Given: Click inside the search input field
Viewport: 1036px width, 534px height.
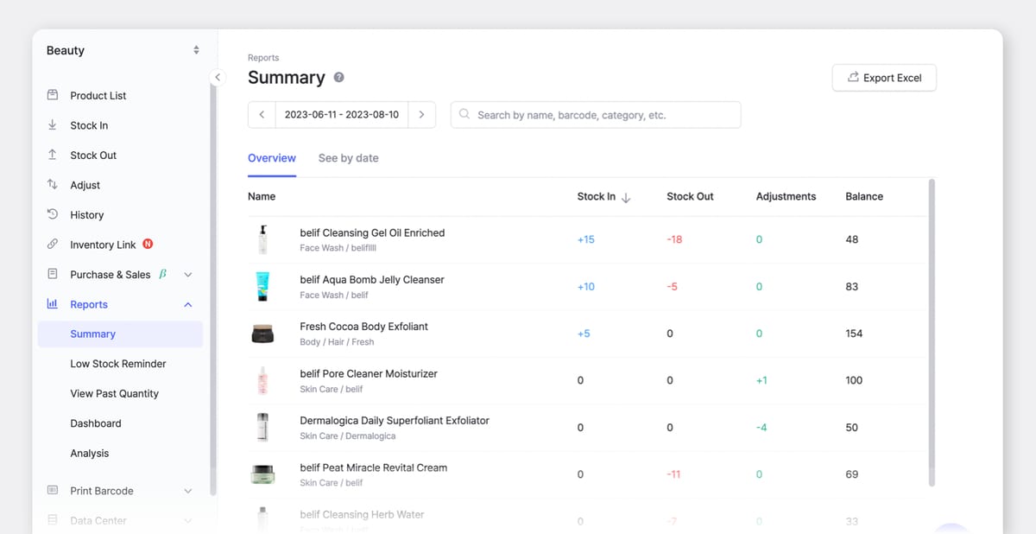Looking at the screenshot, I should click(596, 114).
